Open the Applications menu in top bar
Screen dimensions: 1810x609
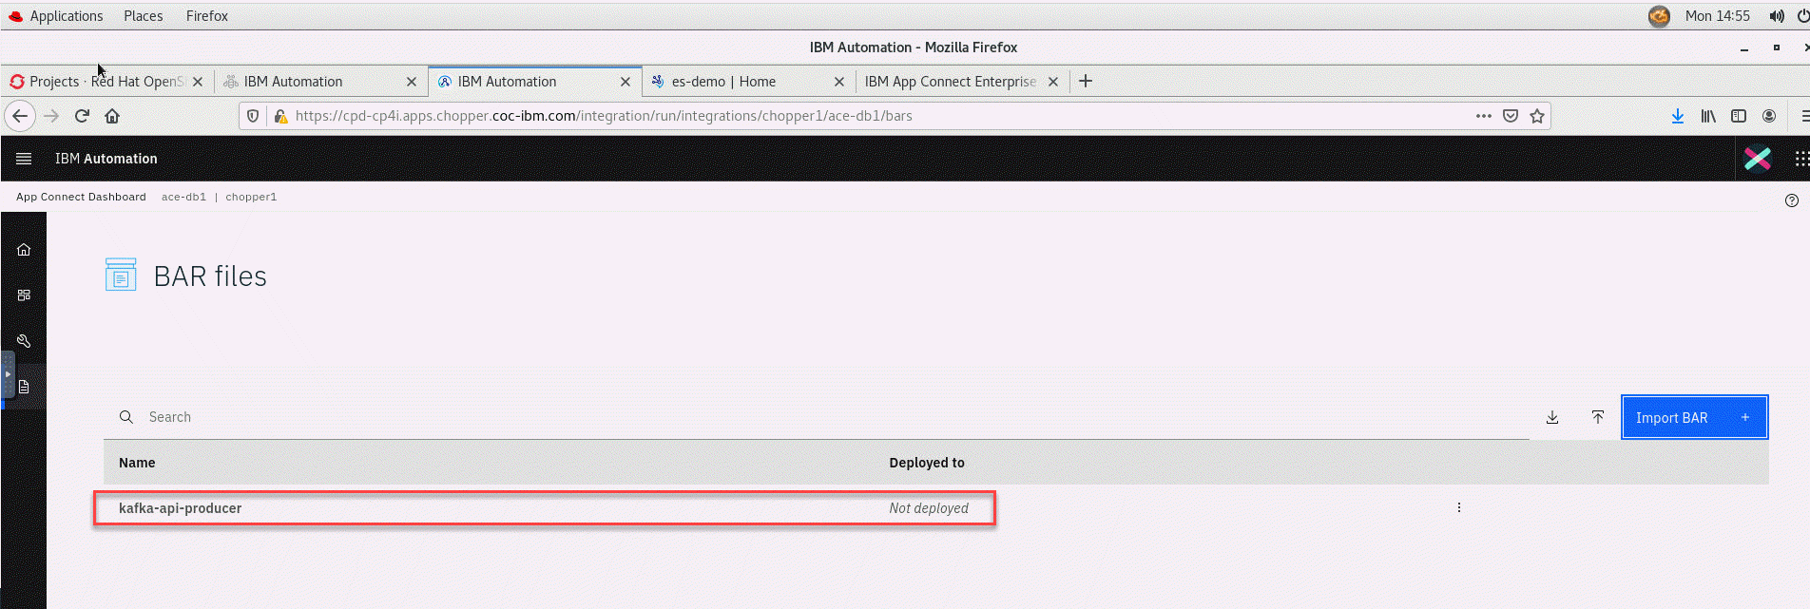(x=66, y=16)
